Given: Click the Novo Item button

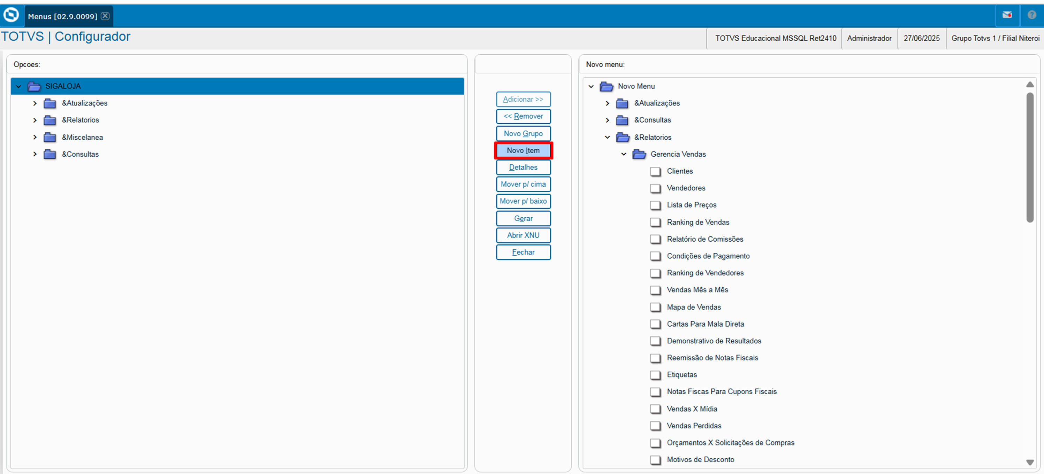Looking at the screenshot, I should [x=523, y=150].
